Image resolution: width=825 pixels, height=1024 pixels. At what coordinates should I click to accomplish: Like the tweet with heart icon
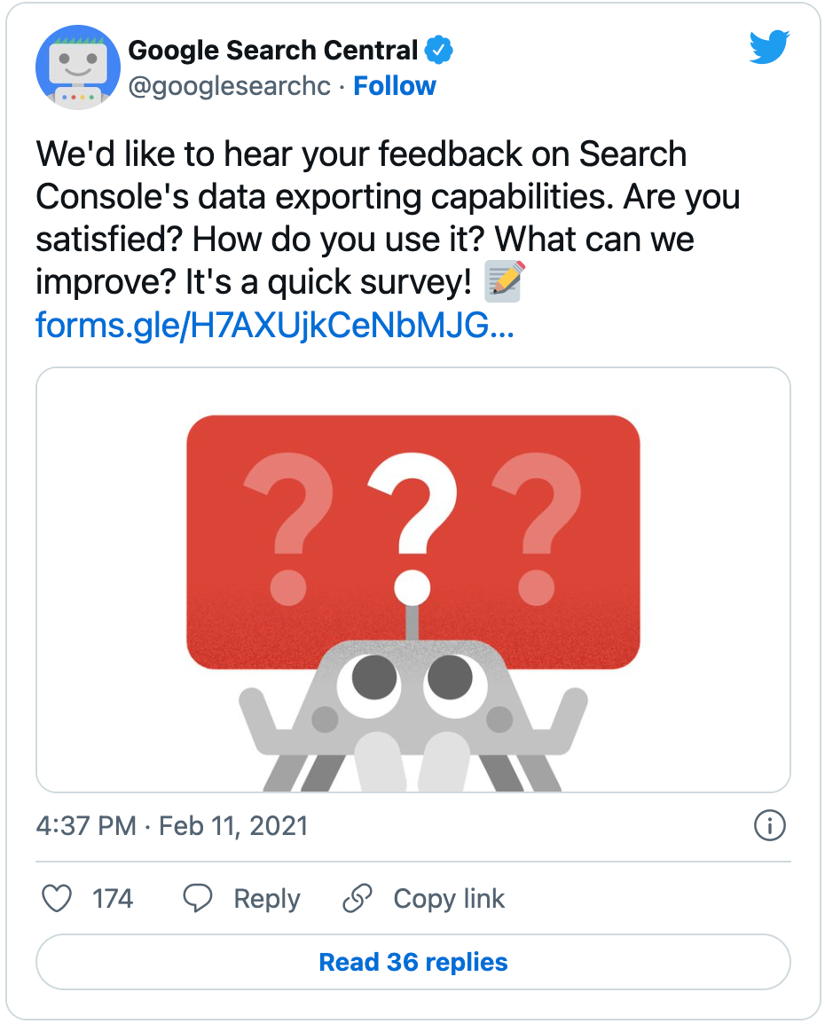(57, 898)
